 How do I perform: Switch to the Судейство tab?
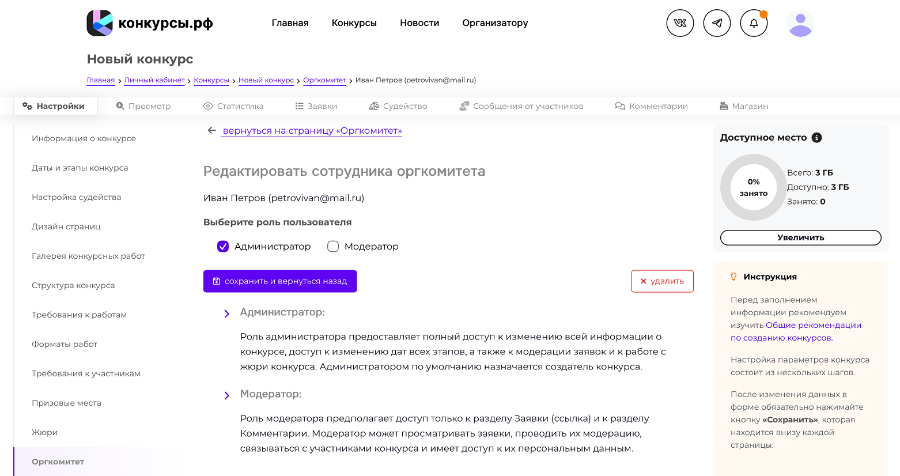coord(398,106)
